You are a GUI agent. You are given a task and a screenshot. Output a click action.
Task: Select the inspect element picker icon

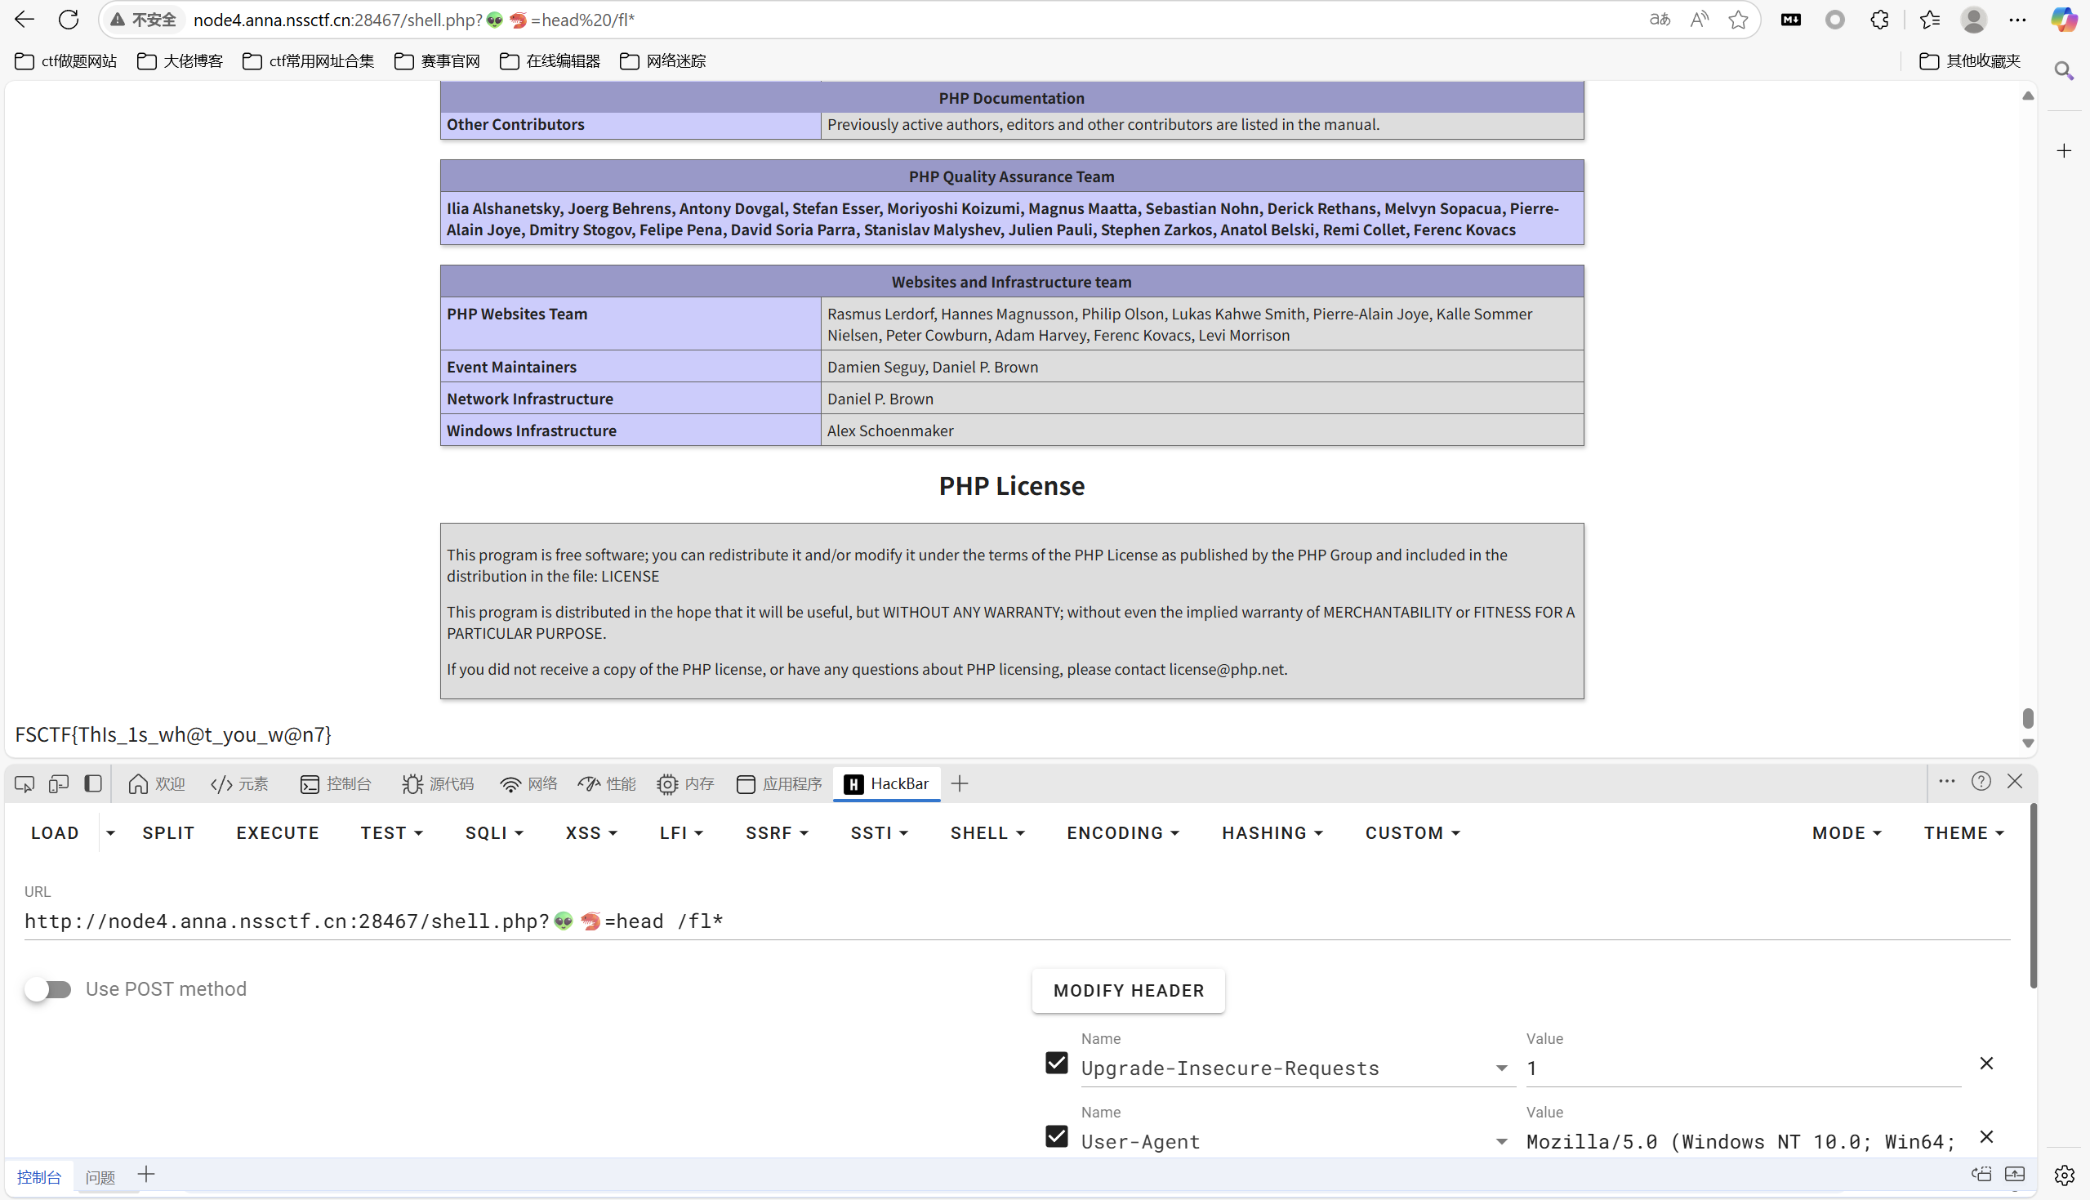[x=25, y=783]
